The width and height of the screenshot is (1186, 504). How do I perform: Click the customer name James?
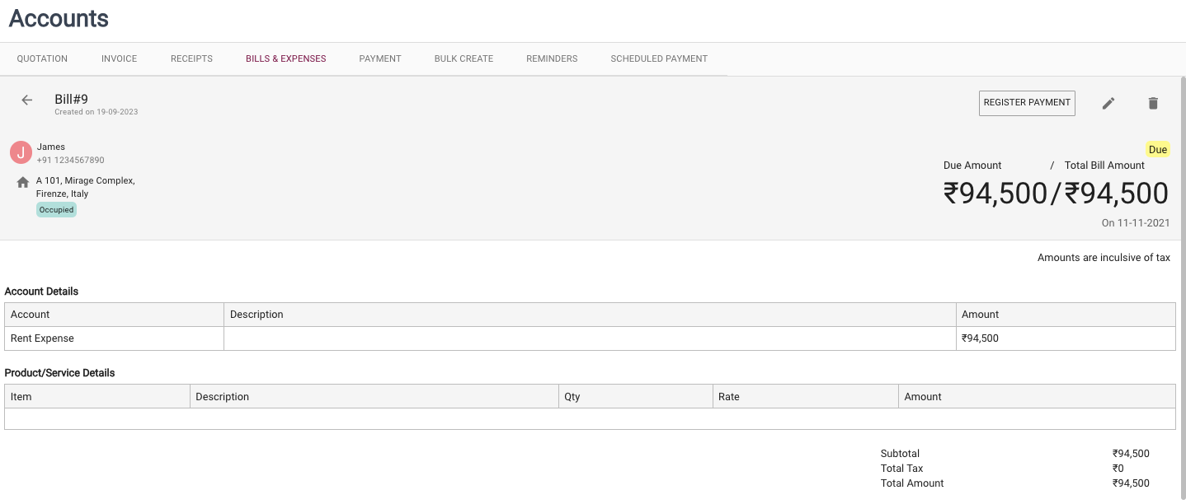coord(51,147)
